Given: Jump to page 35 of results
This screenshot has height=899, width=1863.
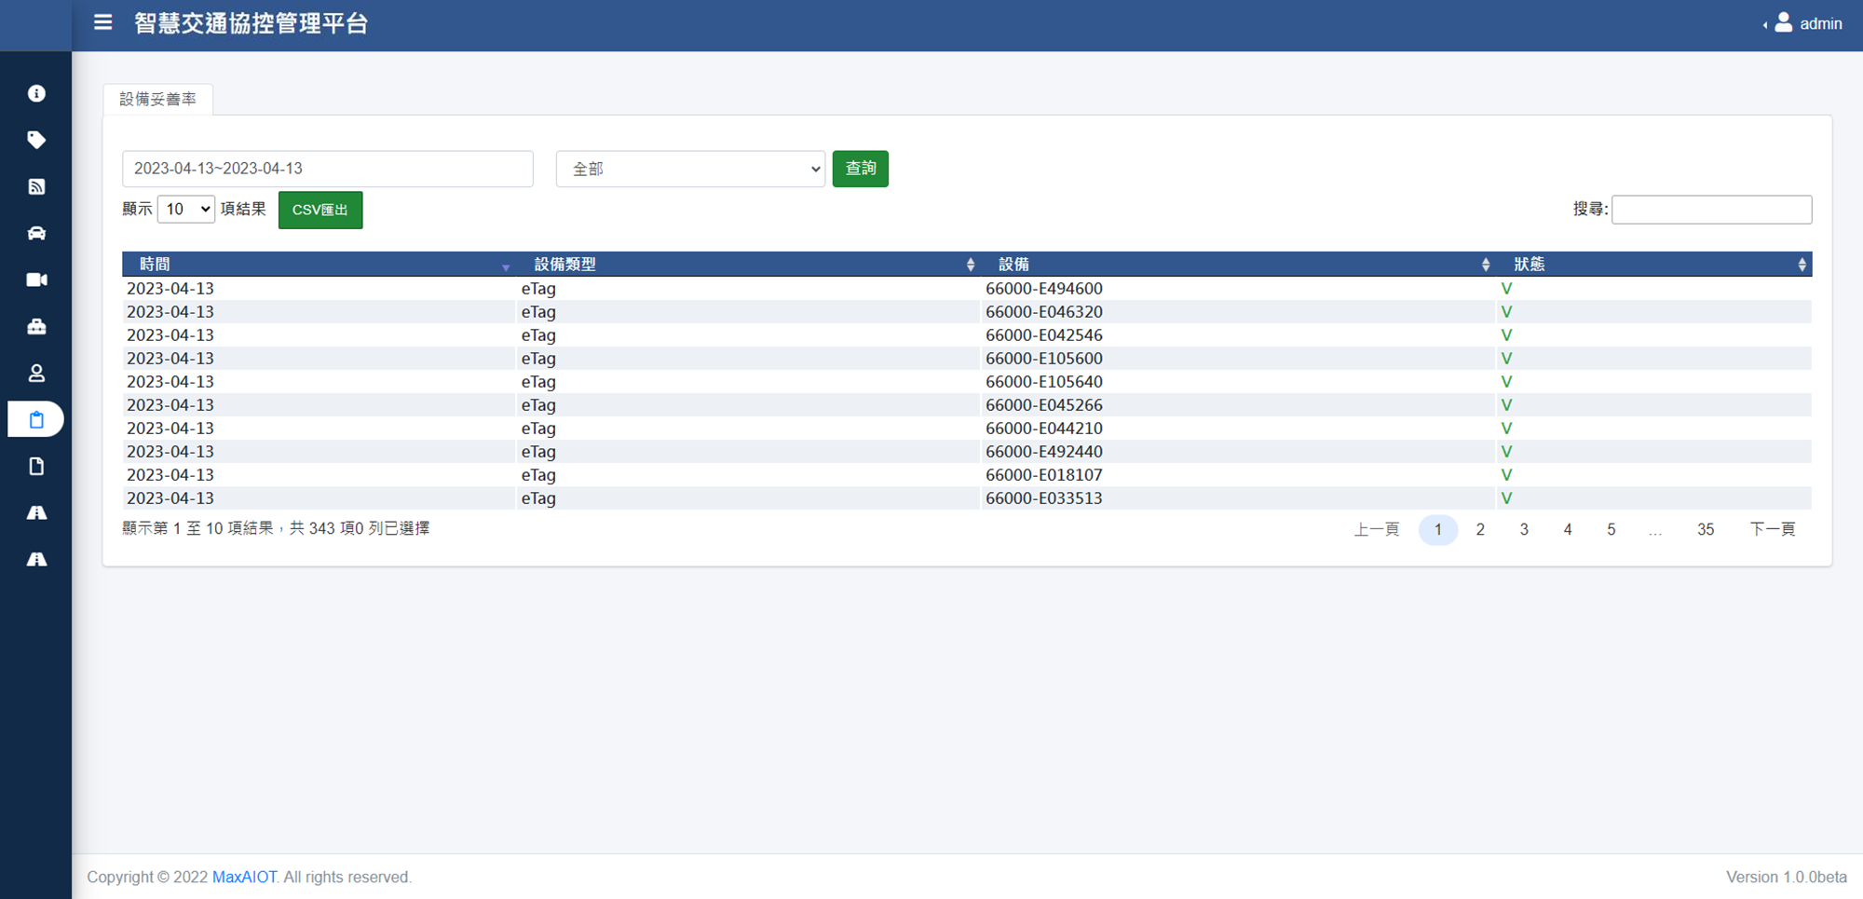Looking at the screenshot, I should [x=1706, y=529].
